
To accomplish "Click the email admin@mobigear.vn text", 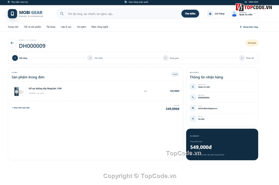I will tap(207, 108).
